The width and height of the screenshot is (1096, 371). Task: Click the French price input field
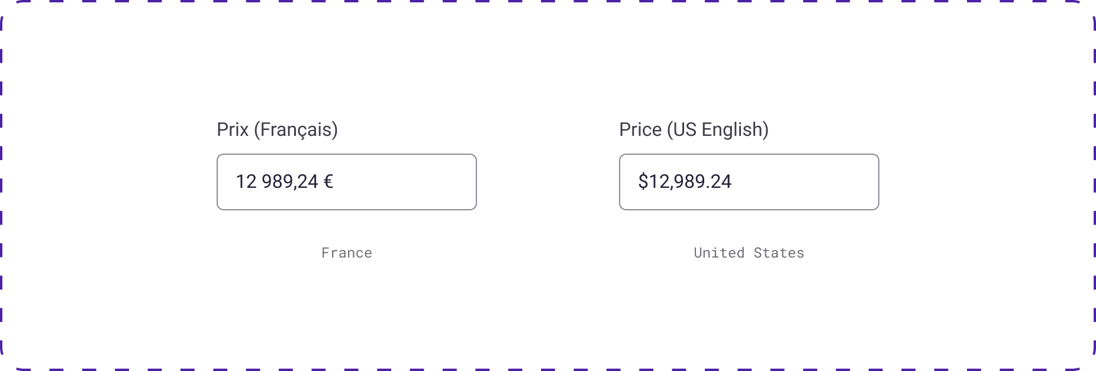click(x=346, y=182)
